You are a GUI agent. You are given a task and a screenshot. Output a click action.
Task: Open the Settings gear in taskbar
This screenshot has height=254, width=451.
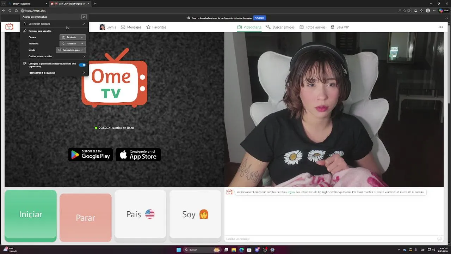(x=272, y=250)
